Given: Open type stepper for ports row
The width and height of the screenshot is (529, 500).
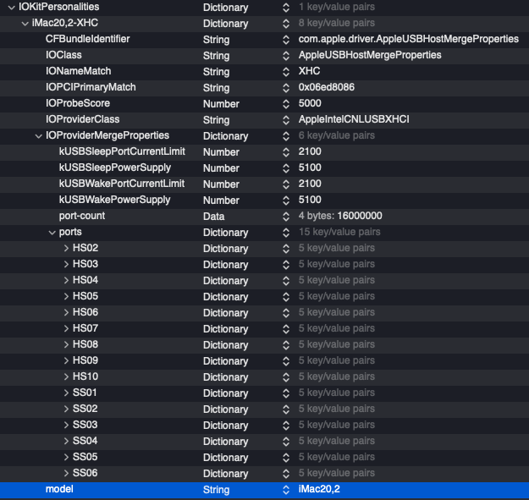Looking at the screenshot, I should [x=286, y=233].
